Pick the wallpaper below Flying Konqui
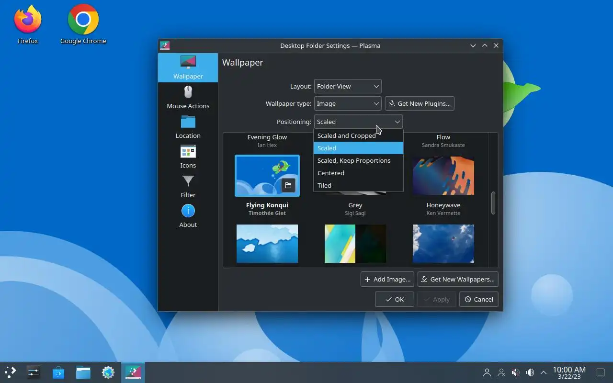This screenshot has width=613, height=383. pyautogui.click(x=267, y=244)
